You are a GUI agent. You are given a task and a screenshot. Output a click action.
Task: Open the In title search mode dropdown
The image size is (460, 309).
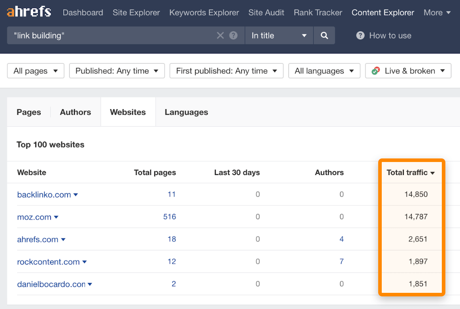pos(279,35)
